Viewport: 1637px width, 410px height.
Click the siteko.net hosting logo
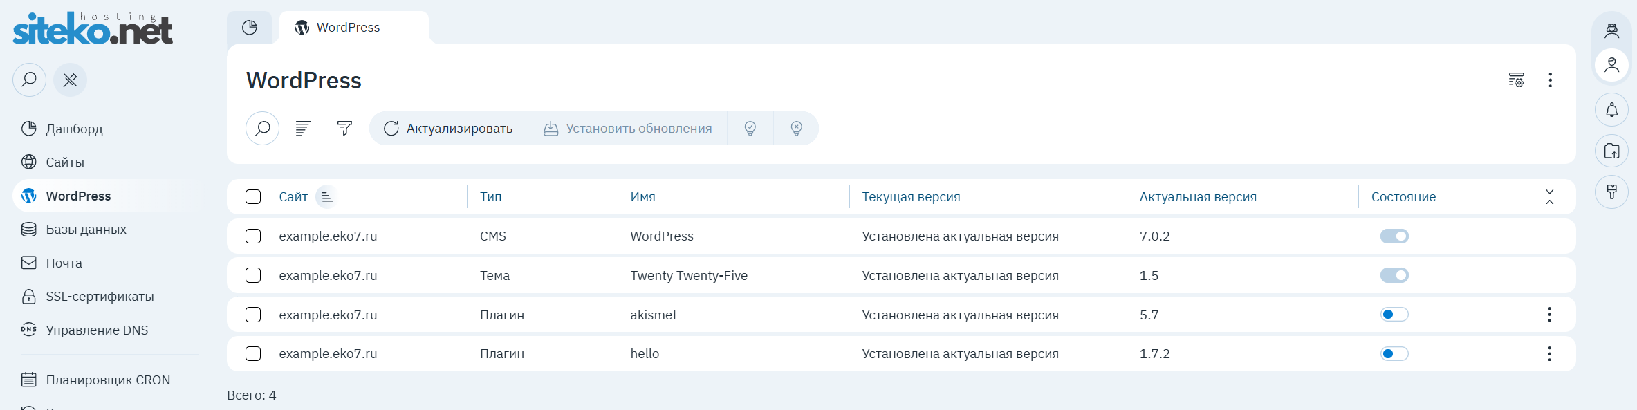click(x=93, y=28)
